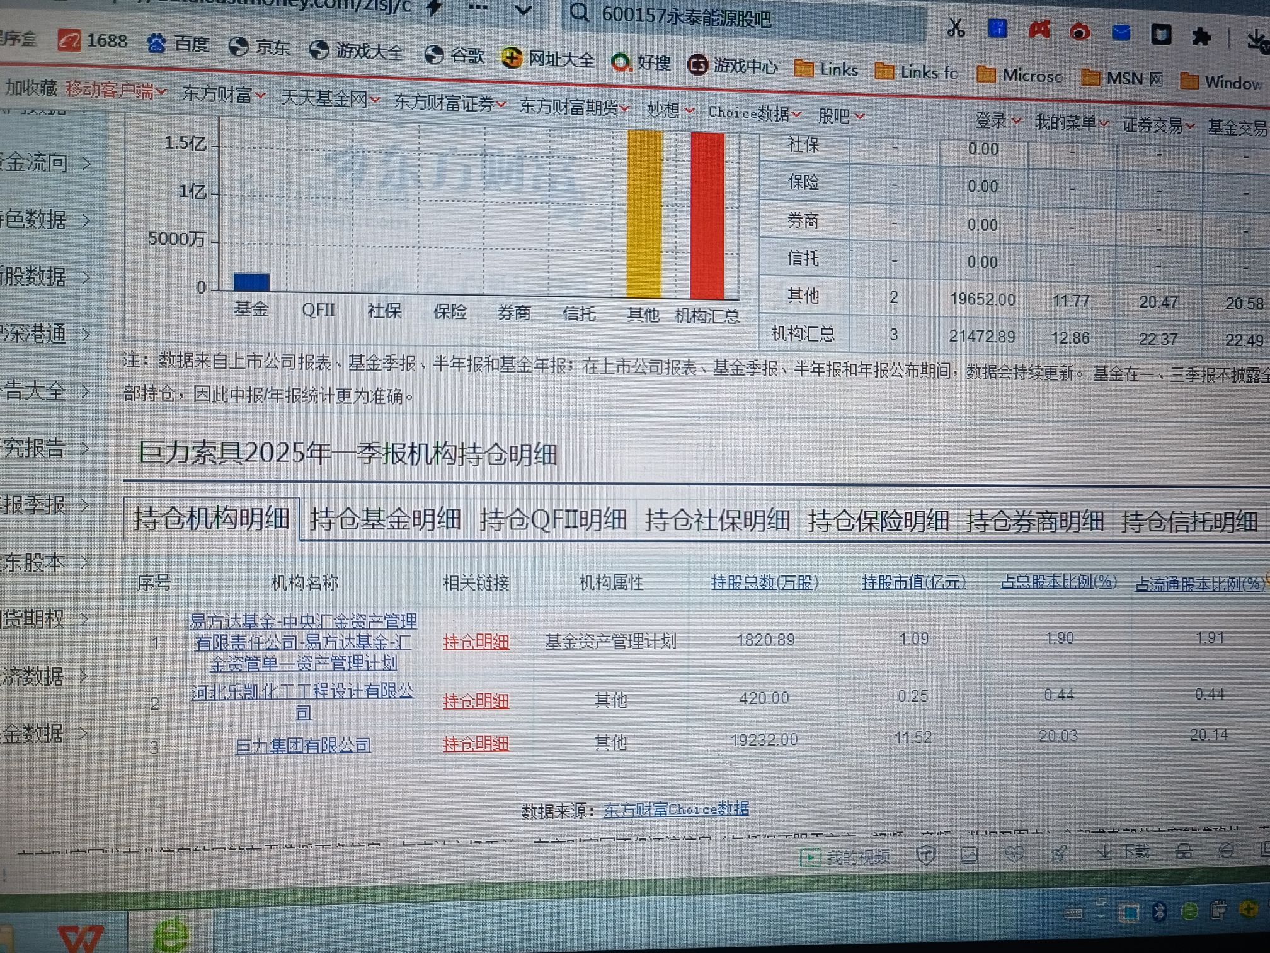This screenshot has height=953, width=1270.
Task: Switch to the 持仓社保明细 tab
Action: click(717, 521)
